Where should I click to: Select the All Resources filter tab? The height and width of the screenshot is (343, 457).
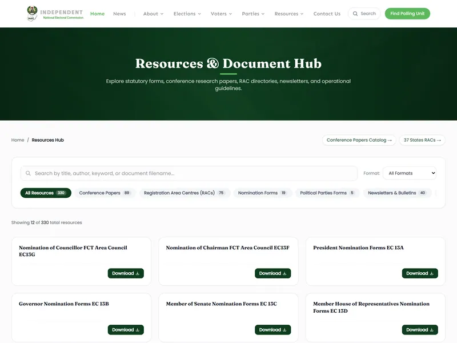click(x=46, y=193)
